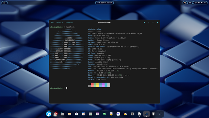Open the yellow card app in dock
This screenshot has height=118, width=209.
(x=70, y=114)
